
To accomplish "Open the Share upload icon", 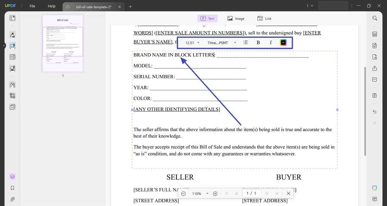I will tap(374, 68).
